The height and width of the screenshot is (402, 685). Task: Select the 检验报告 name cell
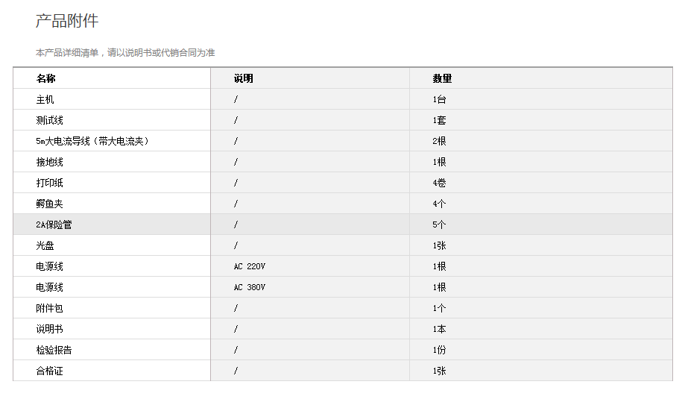click(54, 350)
